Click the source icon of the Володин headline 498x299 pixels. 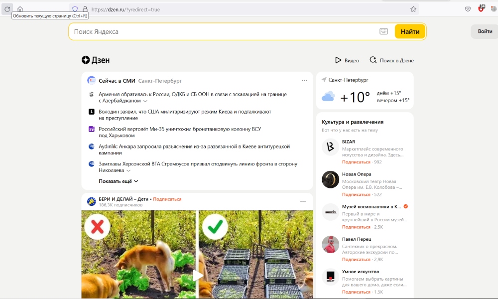pyautogui.click(x=92, y=112)
